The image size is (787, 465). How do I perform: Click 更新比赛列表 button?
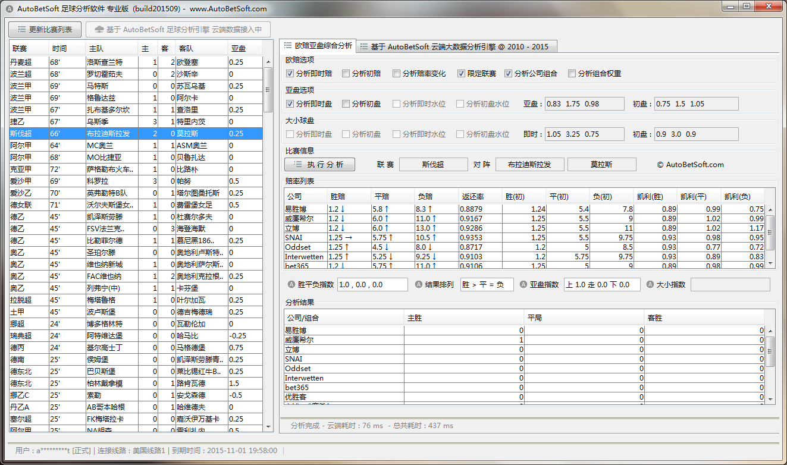pos(45,29)
